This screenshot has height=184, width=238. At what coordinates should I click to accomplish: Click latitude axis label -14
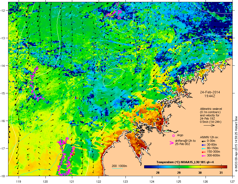pos(3,66)
